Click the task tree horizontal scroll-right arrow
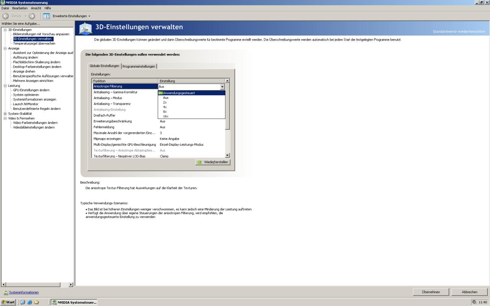This screenshot has width=490, height=306. click(x=71, y=285)
